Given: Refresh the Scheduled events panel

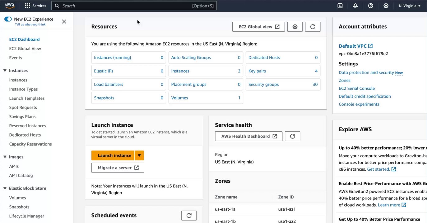Looking at the screenshot, I should (189, 216).
